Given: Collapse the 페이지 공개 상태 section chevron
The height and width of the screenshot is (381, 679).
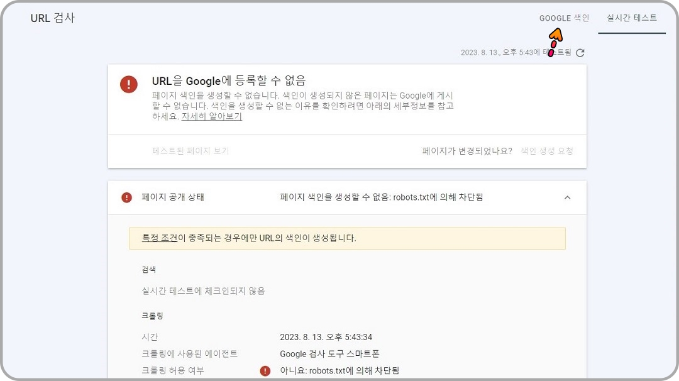Looking at the screenshot, I should pos(567,197).
